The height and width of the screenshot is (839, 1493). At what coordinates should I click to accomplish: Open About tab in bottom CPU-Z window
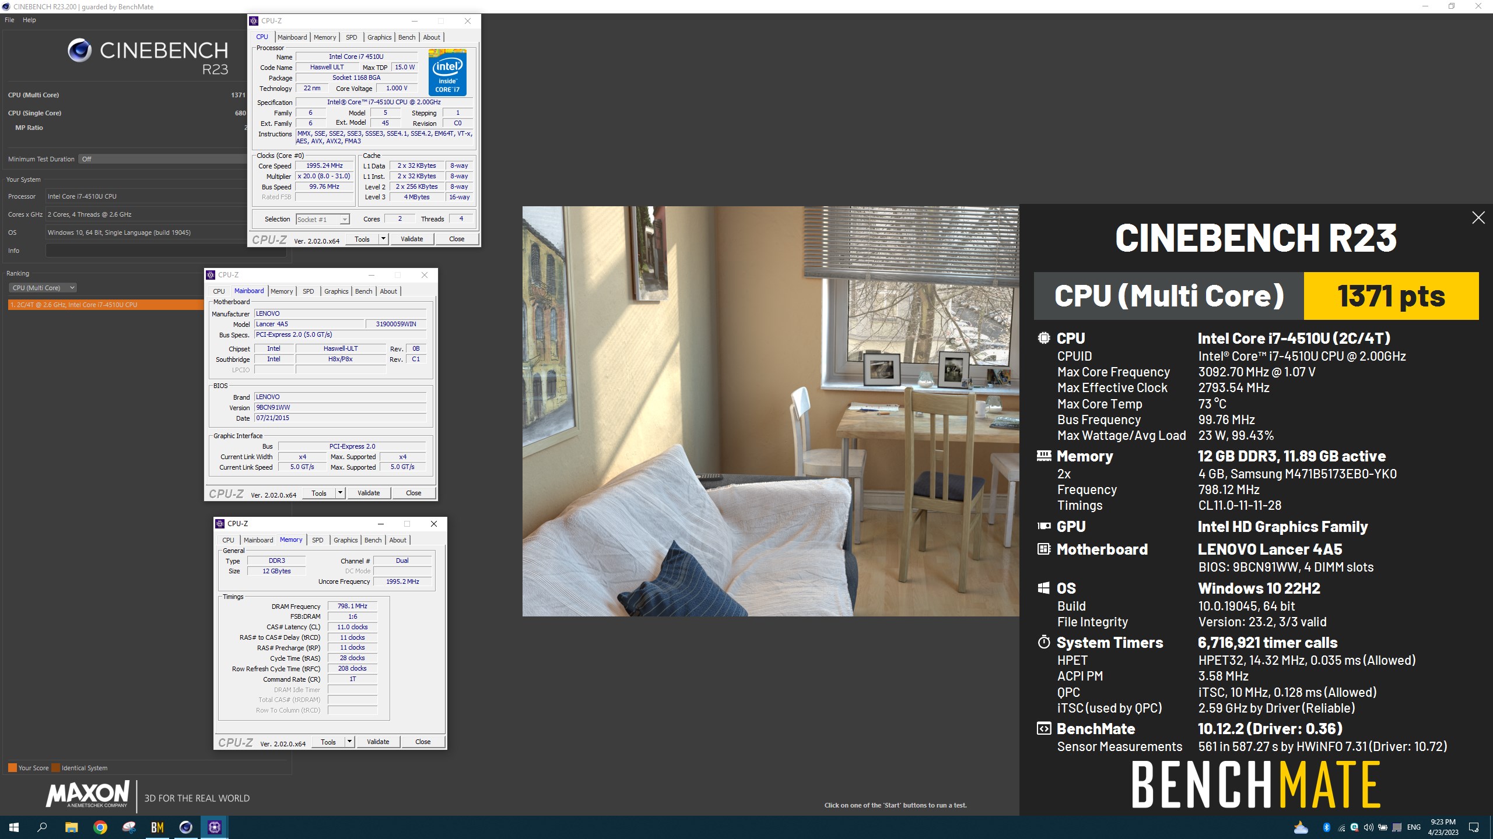coord(398,540)
